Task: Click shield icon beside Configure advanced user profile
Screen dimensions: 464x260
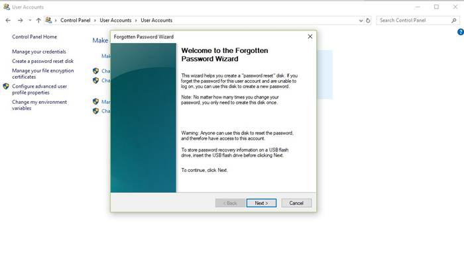Action: click(x=6, y=86)
